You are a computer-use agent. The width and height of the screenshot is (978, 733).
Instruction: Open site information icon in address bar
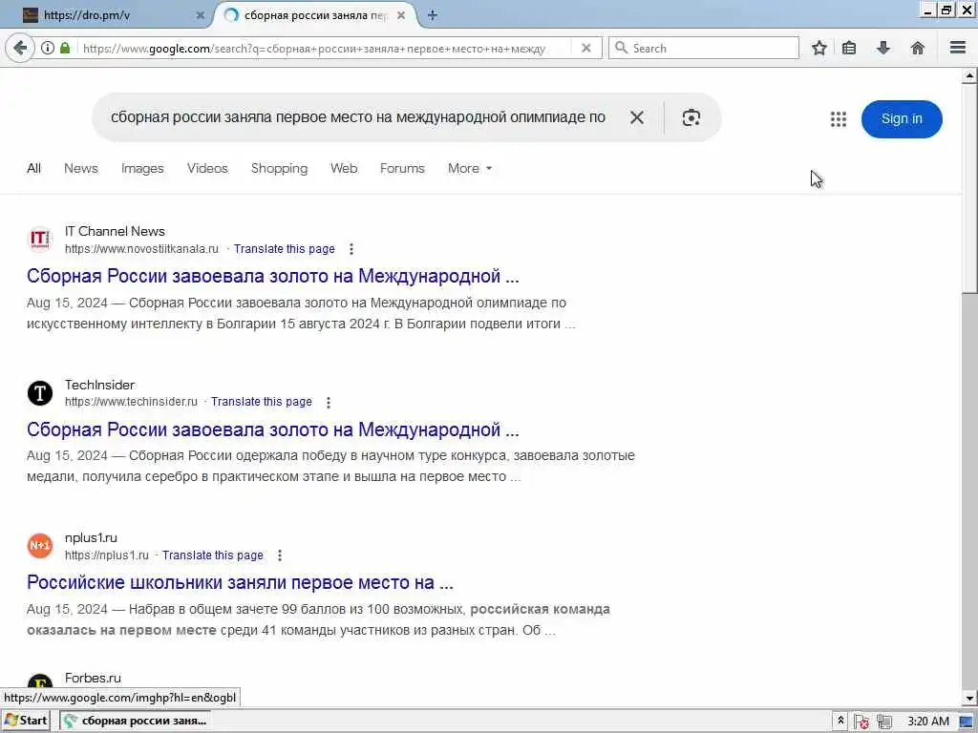[x=48, y=48]
